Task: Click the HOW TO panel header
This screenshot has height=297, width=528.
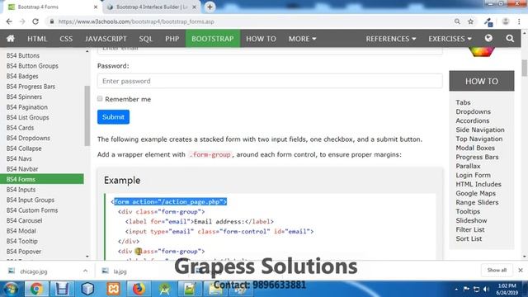Action: coord(482,81)
